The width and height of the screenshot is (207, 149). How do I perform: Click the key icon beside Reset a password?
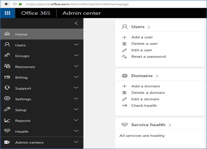click(124, 57)
